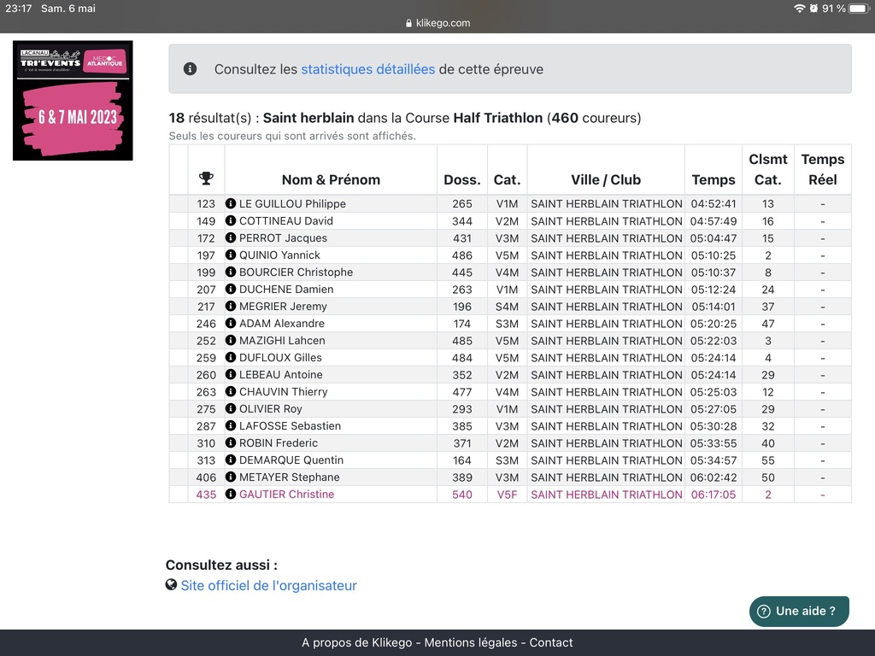
Task: Open the statistiques détaillées link
Action: pos(367,69)
